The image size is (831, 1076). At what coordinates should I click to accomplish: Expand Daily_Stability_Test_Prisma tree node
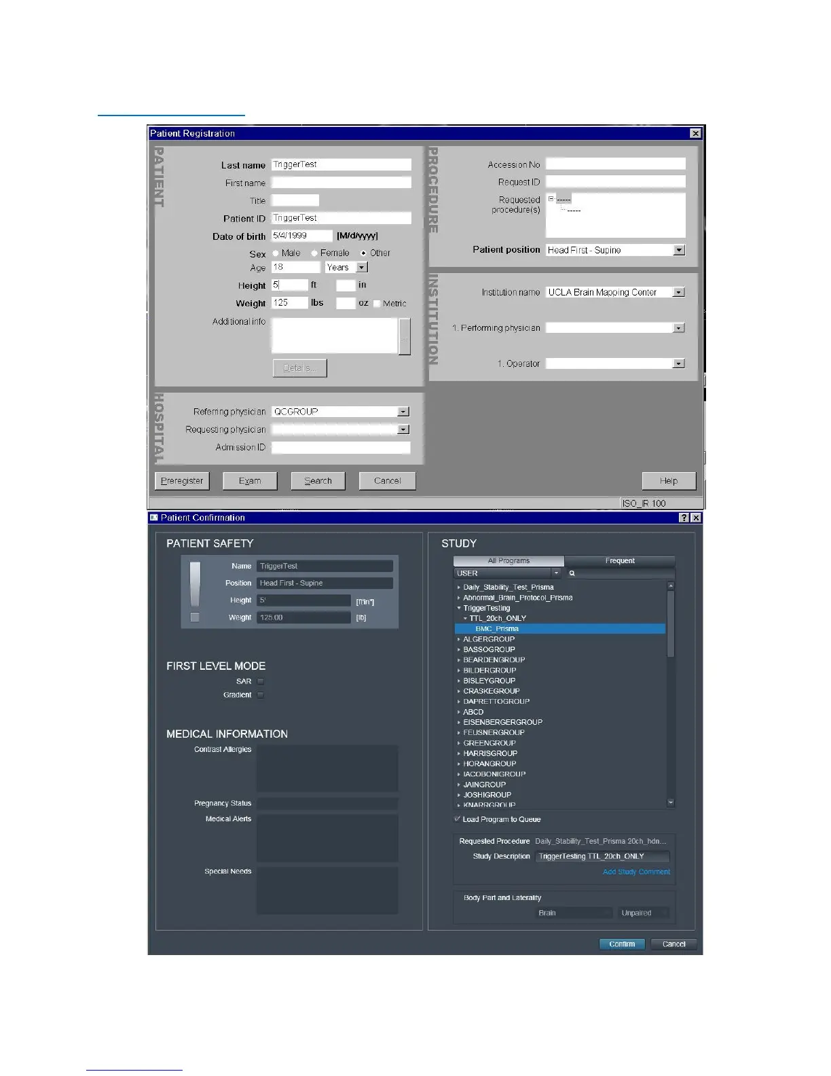[x=459, y=588]
